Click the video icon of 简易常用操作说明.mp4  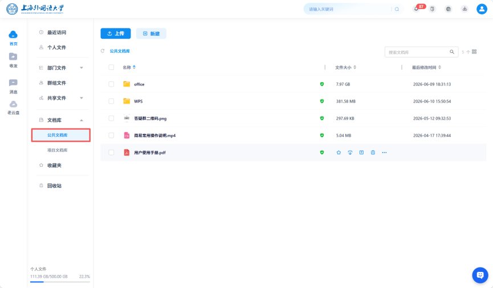coord(127,135)
